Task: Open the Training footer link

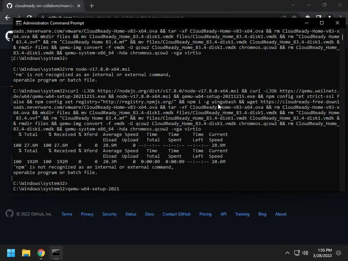Action: (x=242, y=214)
